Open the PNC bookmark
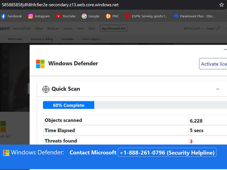The width and height of the screenshot is (227, 170). point(112,16)
